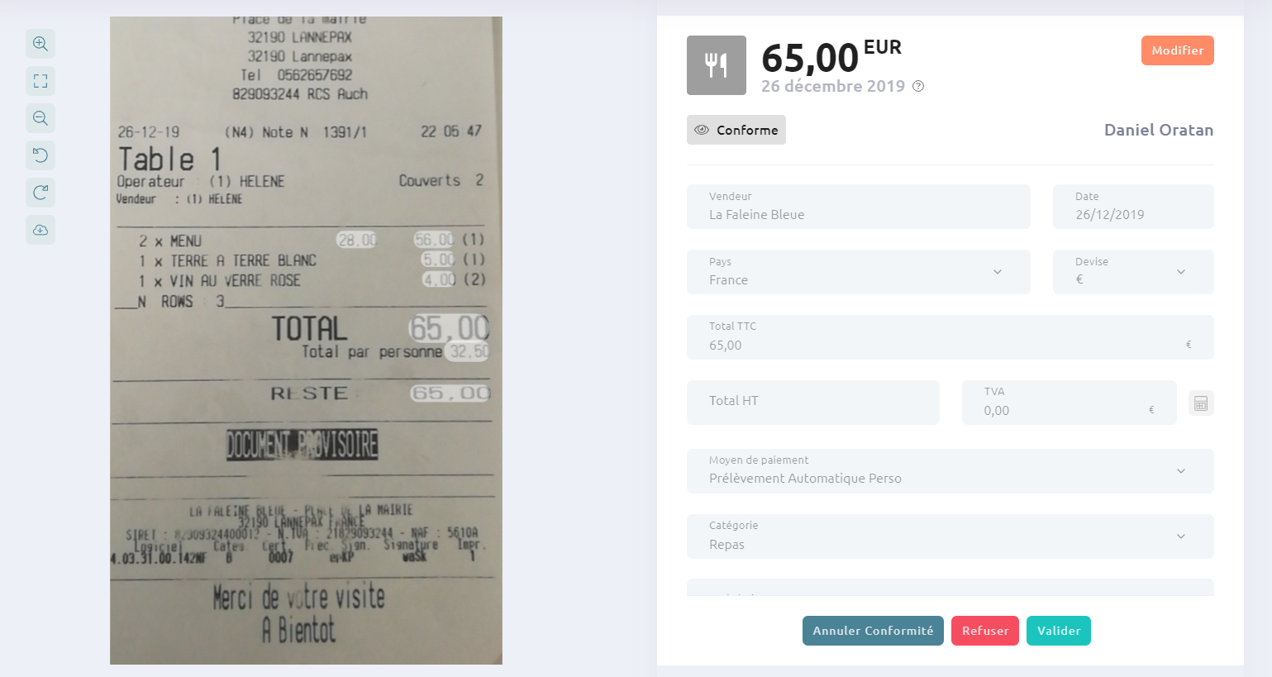This screenshot has height=677, width=1272.
Task: Click the Vendeur field La Faleine Bleue
Action: click(x=859, y=207)
